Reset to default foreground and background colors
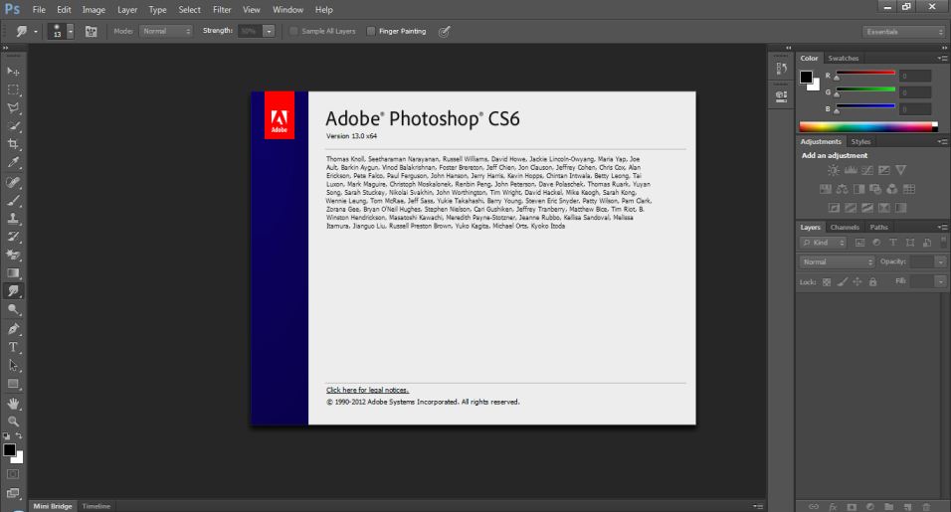The height and width of the screenshot is (512, 951). pyautogui.click(x=6, y=435)
